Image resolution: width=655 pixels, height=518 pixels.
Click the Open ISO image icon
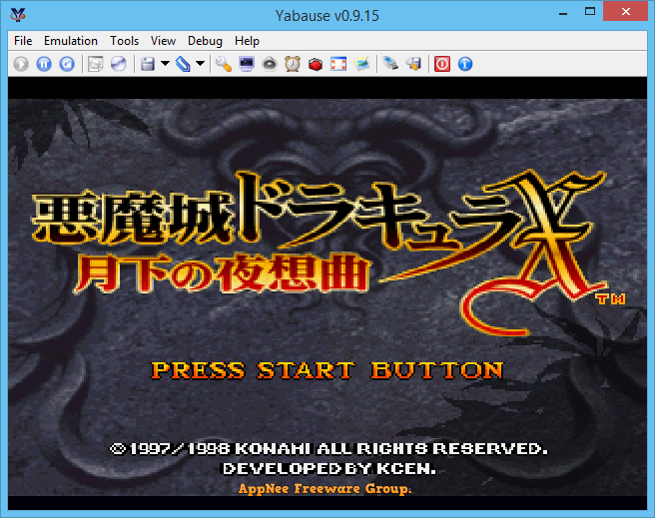pyautogui.click(x=96, y=64)
